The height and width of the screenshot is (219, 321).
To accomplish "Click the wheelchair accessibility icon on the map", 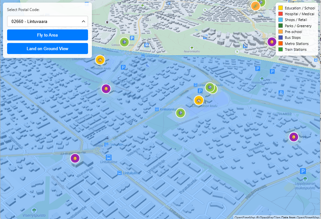I will coord(147,65).
